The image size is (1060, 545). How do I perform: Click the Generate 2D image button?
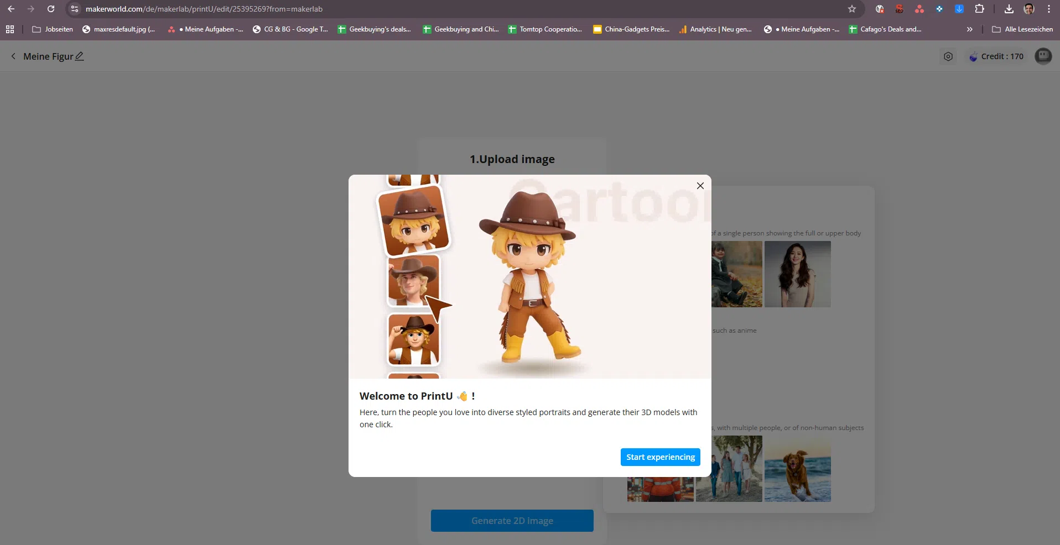click(x=512, y=521)
